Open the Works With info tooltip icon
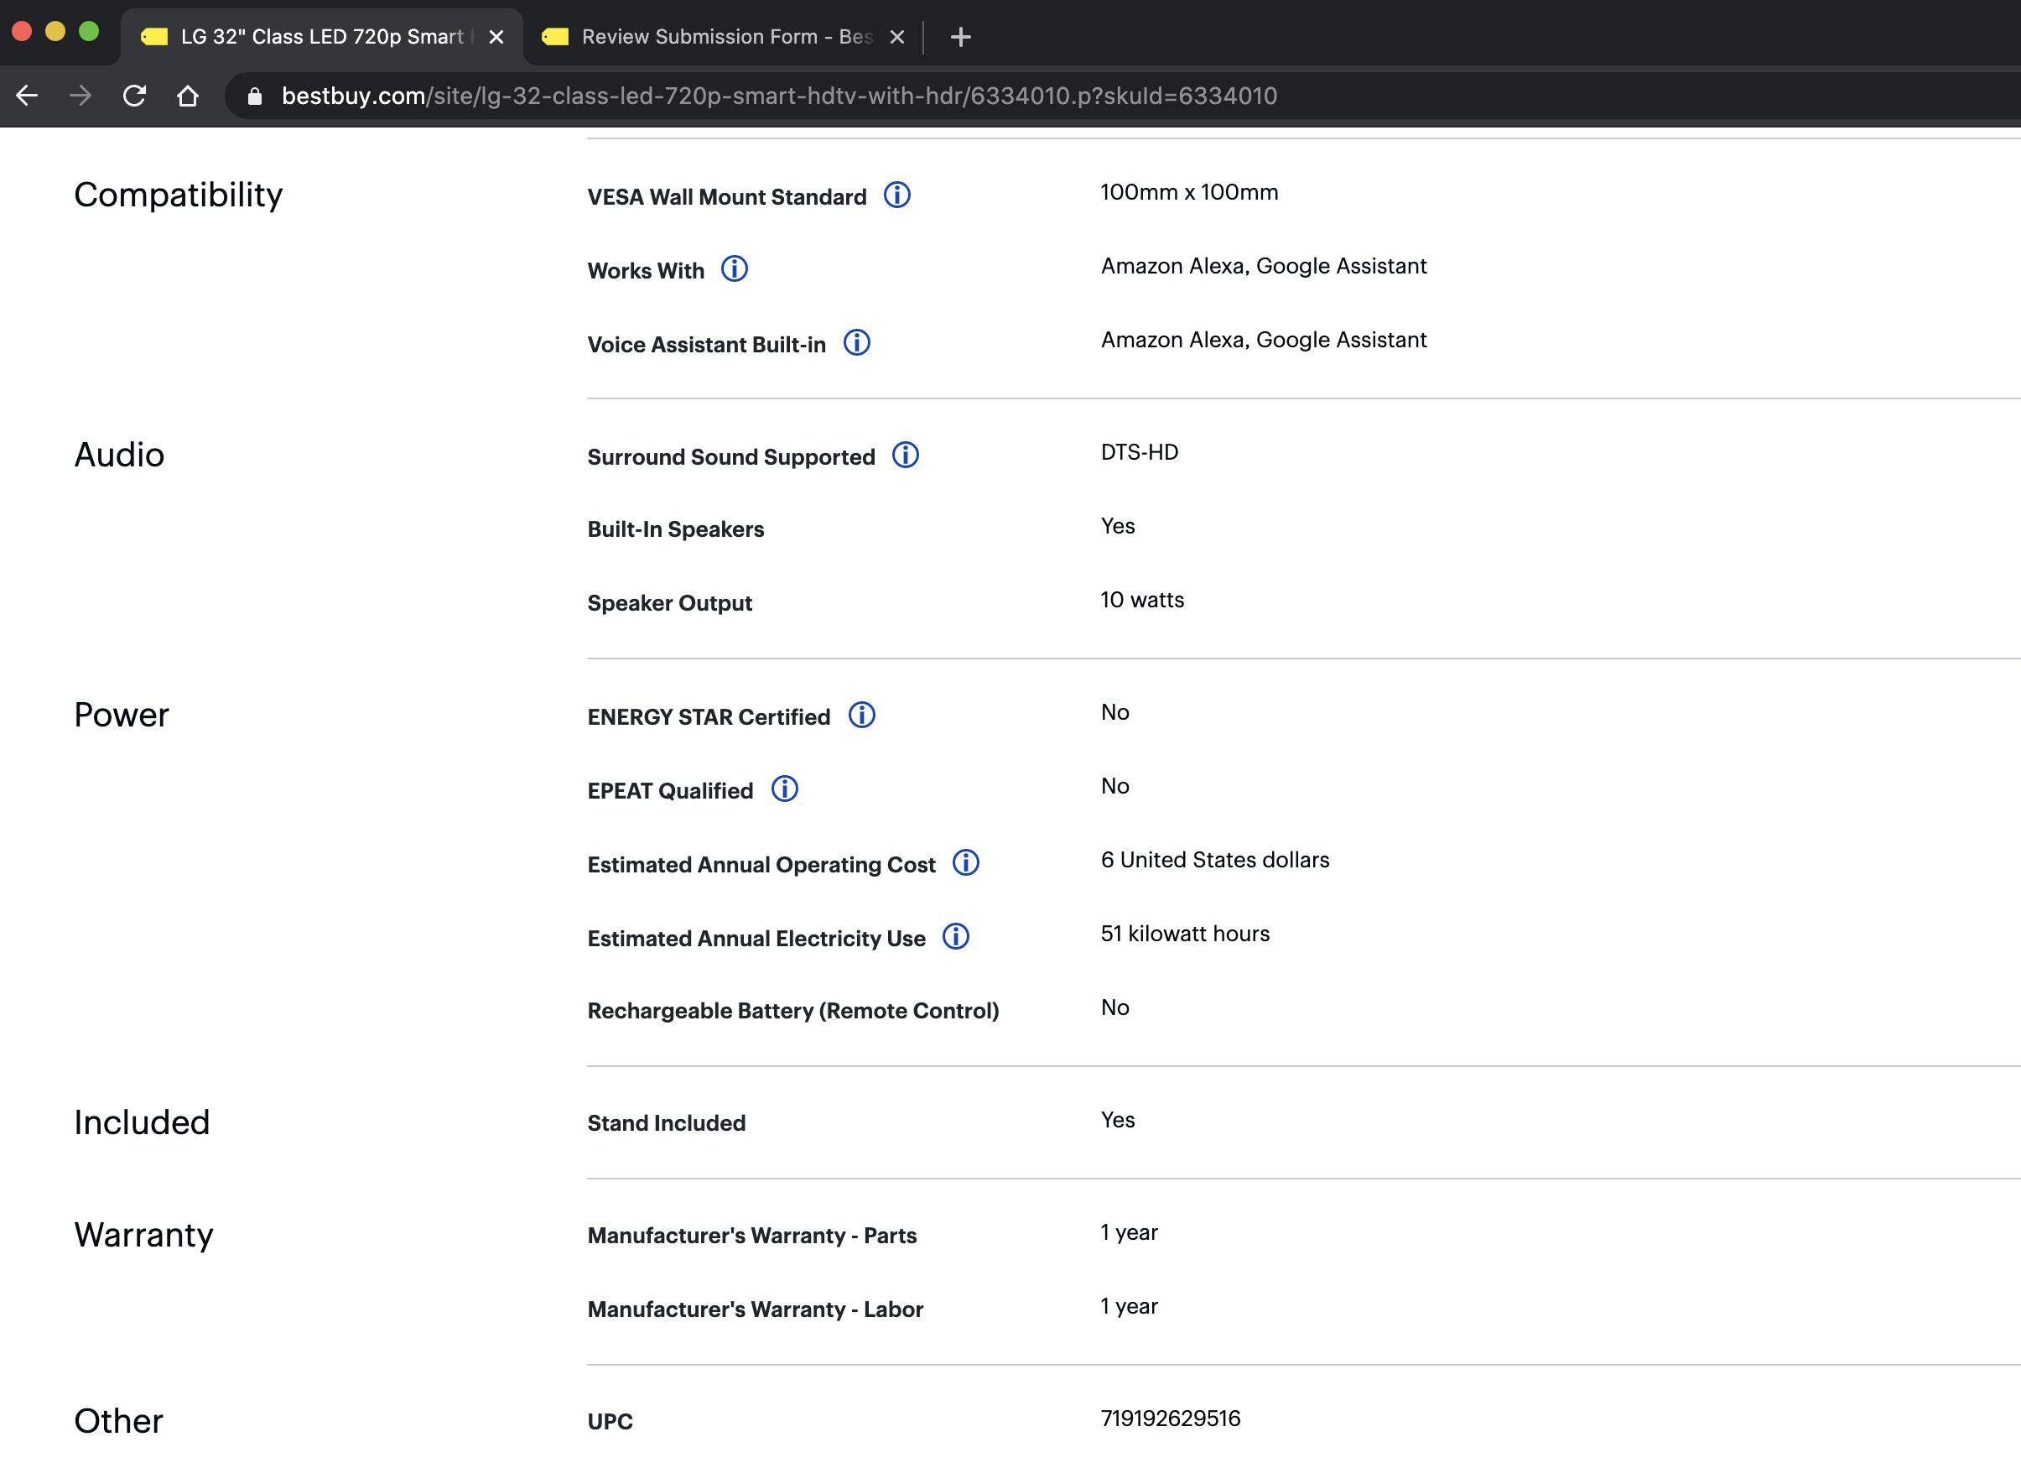 tap(735, 269)
